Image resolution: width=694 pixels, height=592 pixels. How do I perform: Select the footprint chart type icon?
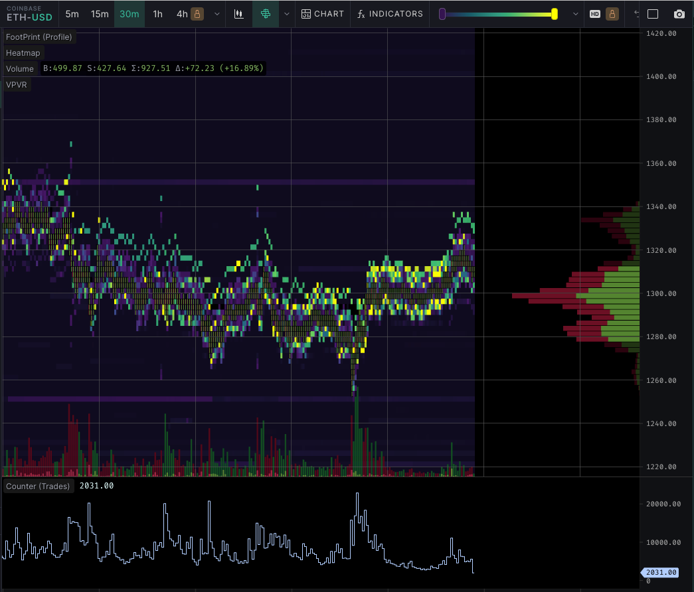(x=266, y=14)
